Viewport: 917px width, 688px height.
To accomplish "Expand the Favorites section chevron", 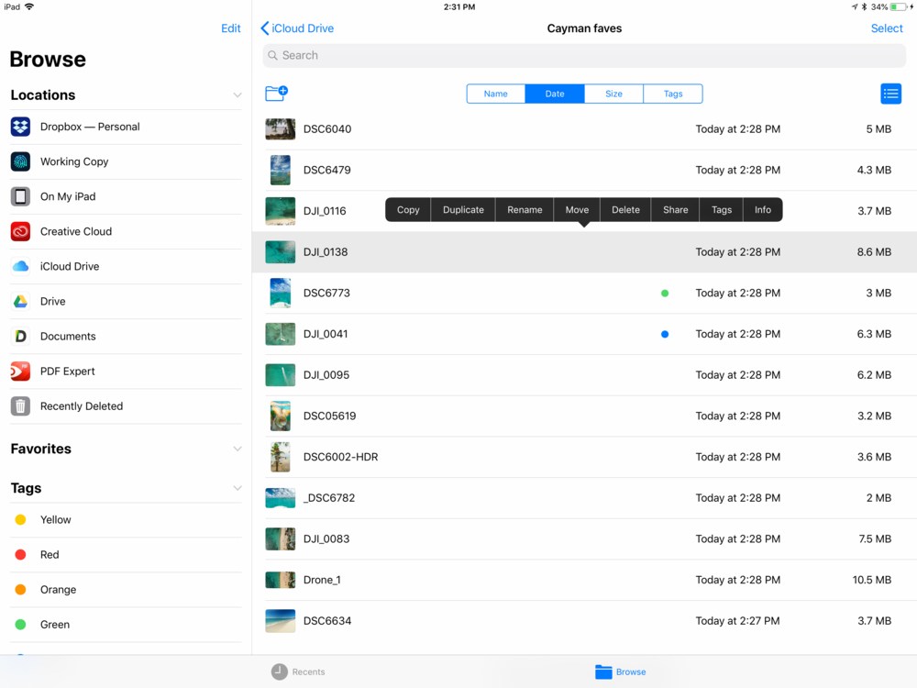I will [x=237, y=449].
